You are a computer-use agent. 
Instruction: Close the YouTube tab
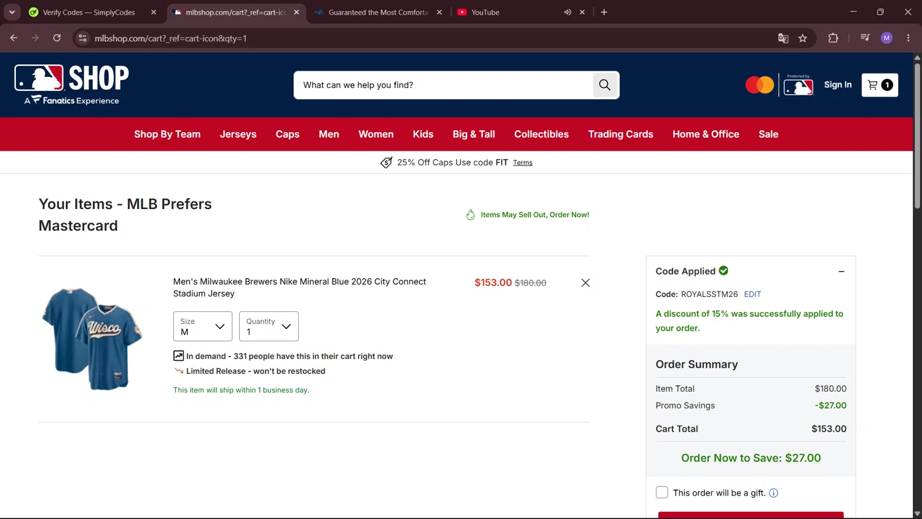click(x=582, y=12)
